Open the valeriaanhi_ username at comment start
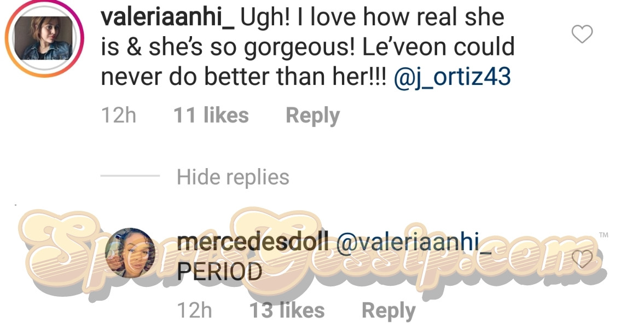627x328 pixels. coord(167,18)
